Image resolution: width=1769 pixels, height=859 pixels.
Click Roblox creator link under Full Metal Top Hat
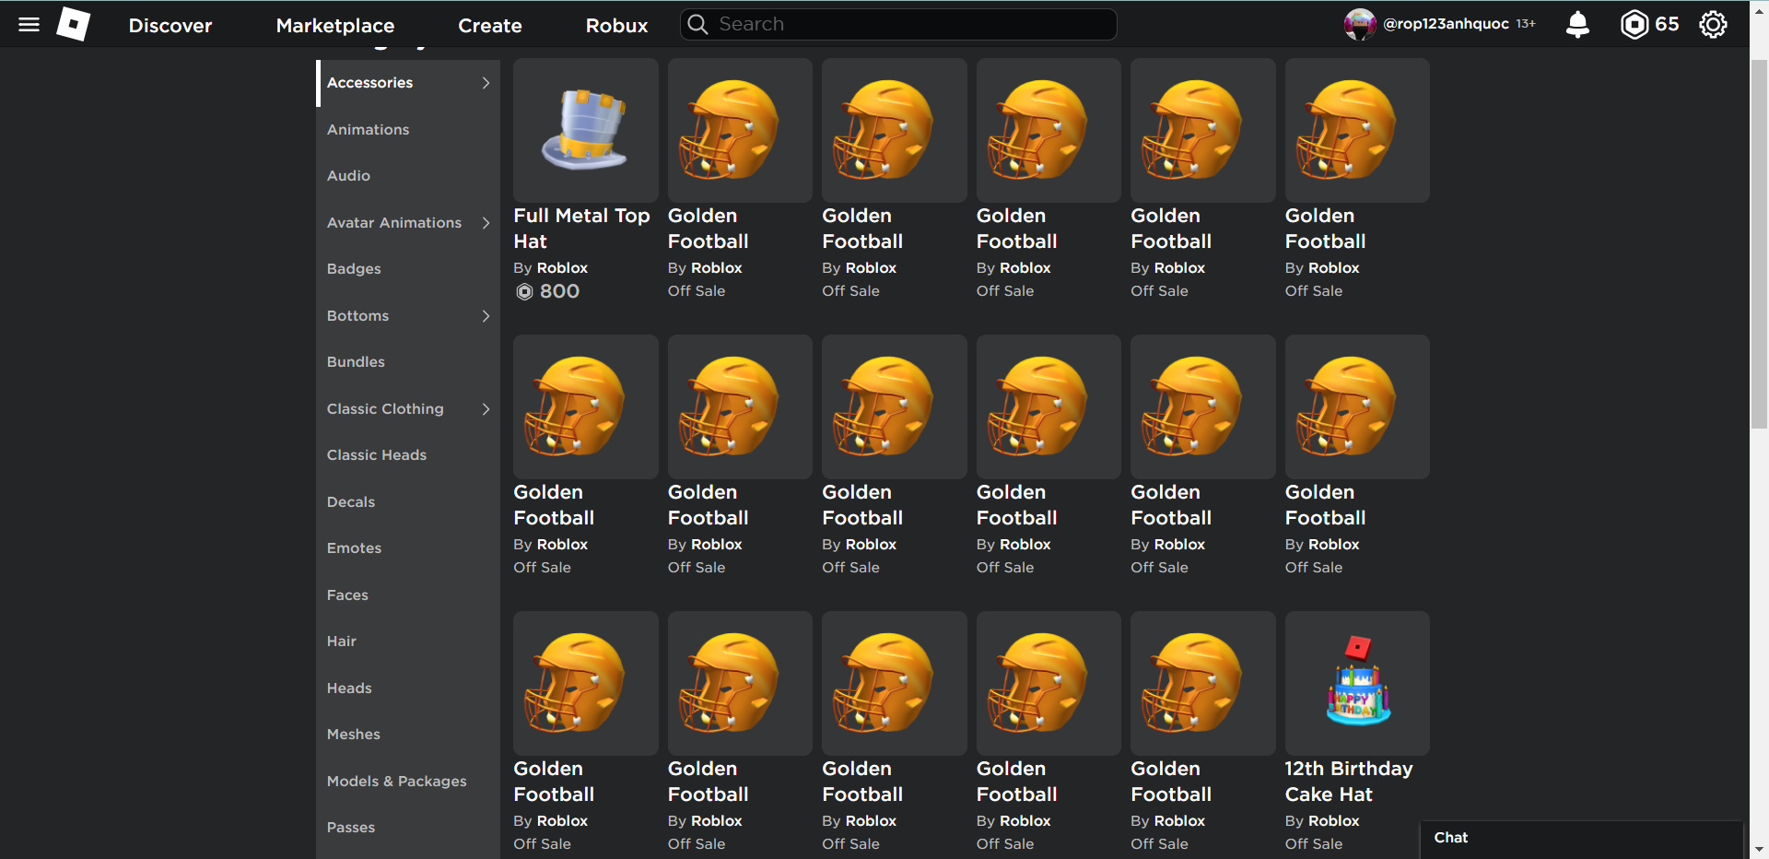tap(562, 268)
